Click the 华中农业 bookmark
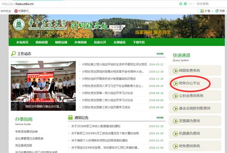 (x=6, y=11)
